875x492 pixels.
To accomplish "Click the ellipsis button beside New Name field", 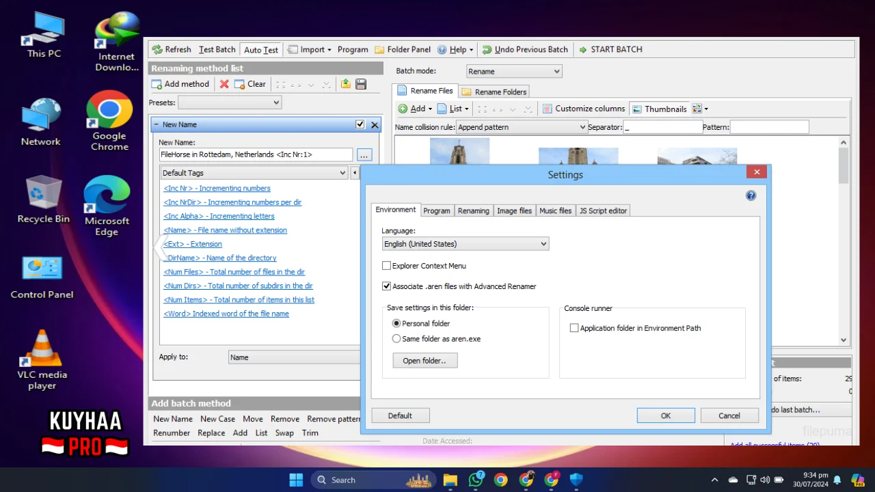I will tap(364, 154).
